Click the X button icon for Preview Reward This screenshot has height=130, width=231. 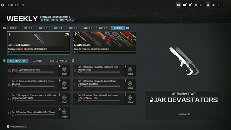coord(8,127)
